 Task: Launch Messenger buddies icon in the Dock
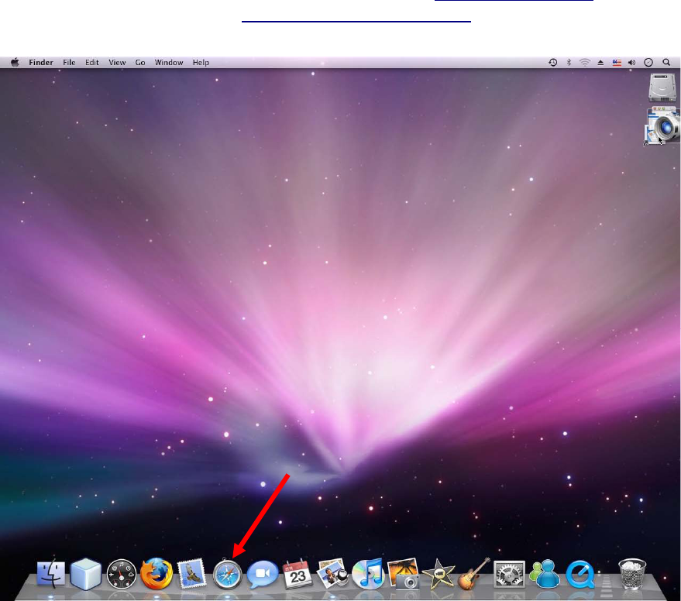(x=545, y=574)
